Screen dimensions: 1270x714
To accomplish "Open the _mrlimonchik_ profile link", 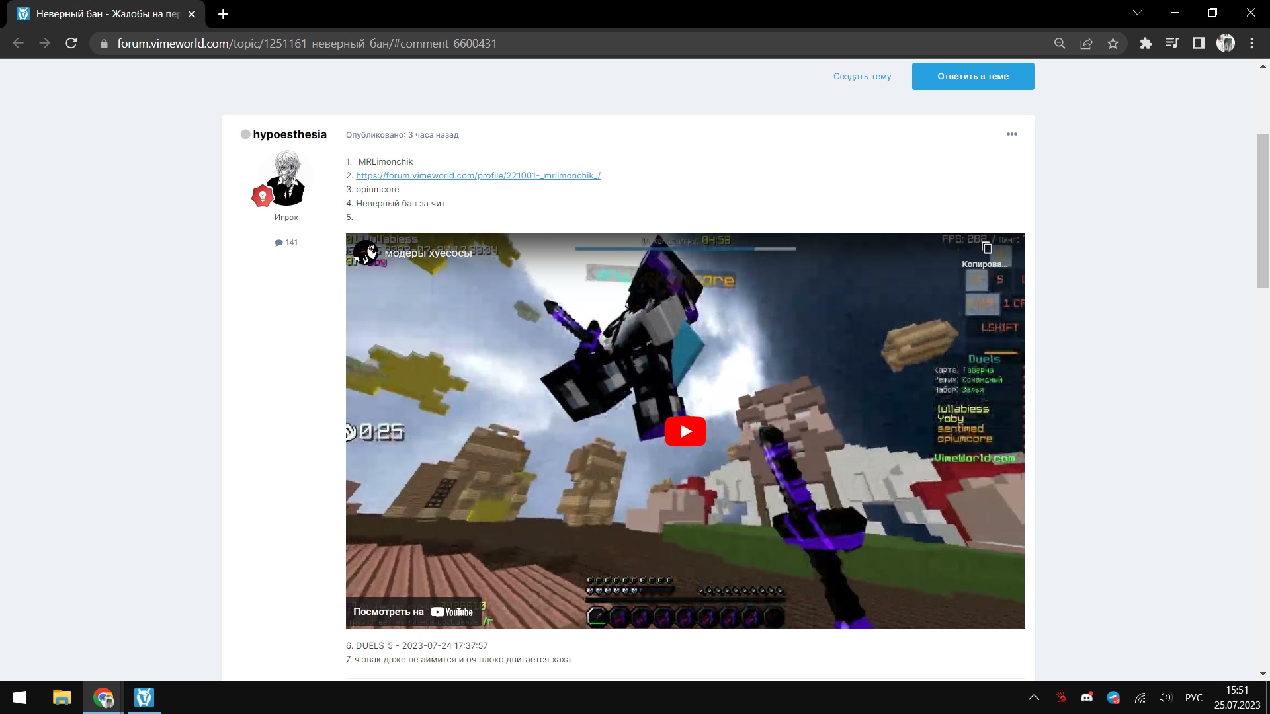I will point(478,176).
